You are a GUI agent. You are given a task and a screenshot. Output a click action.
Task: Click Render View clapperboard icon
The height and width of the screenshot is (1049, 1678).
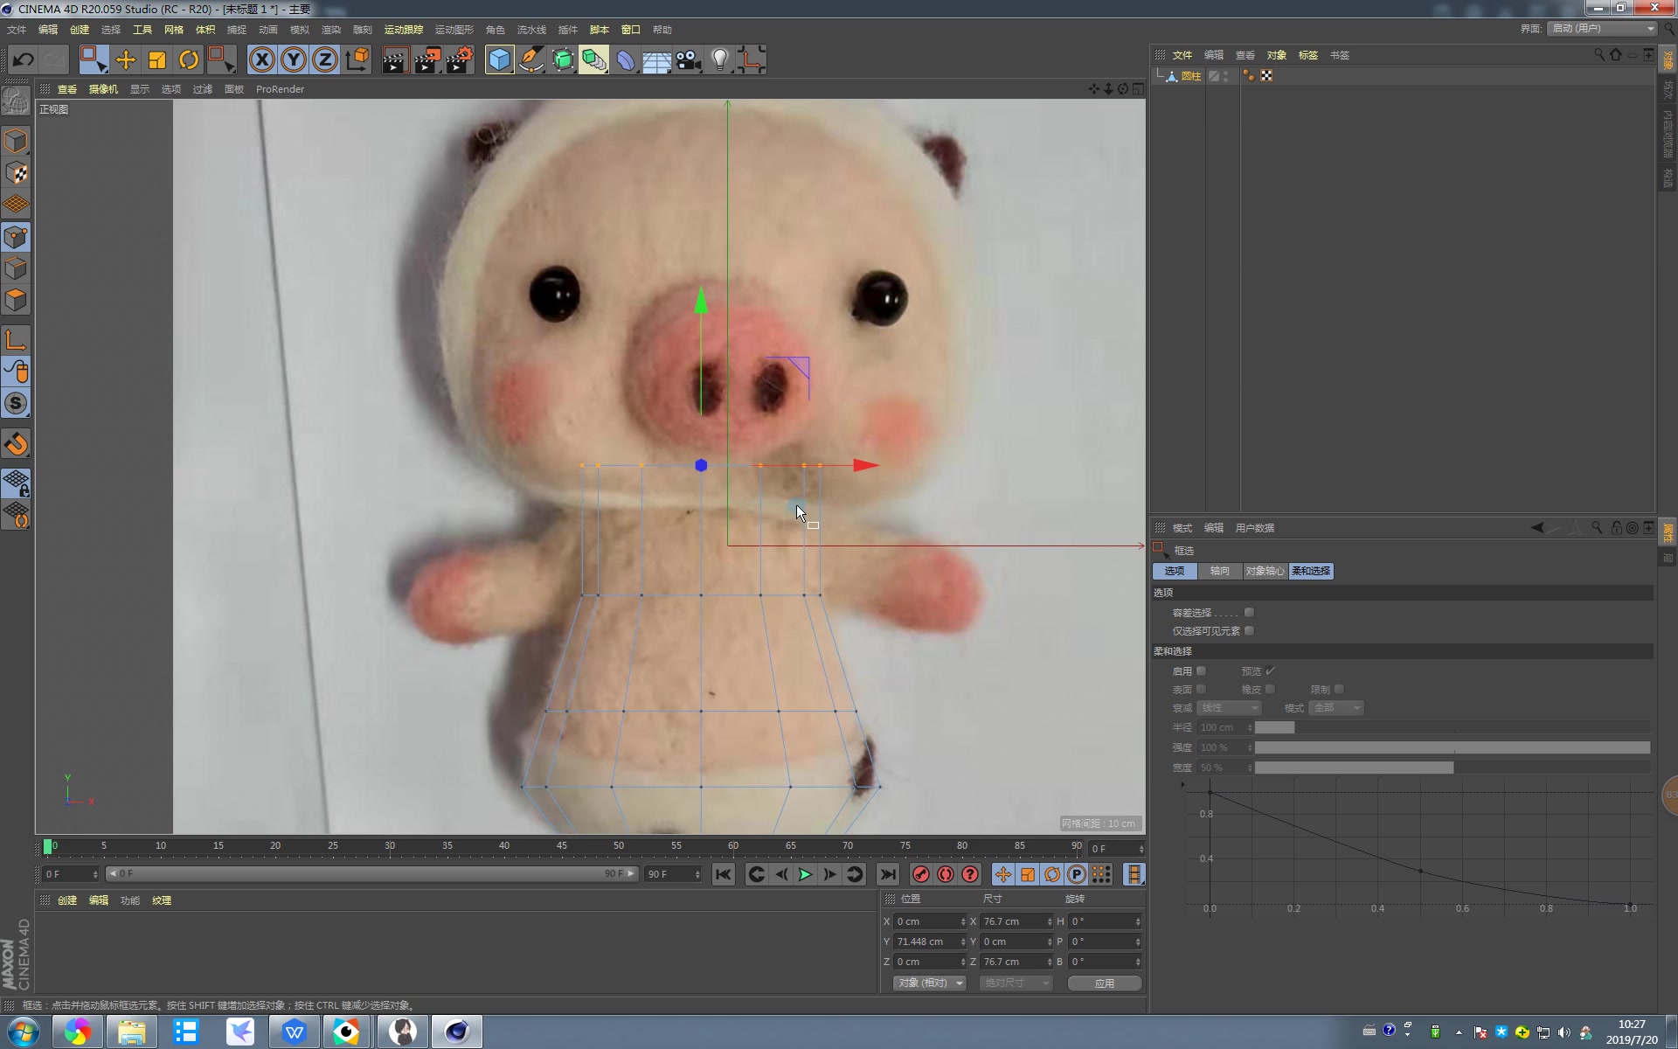pos(395,59)
